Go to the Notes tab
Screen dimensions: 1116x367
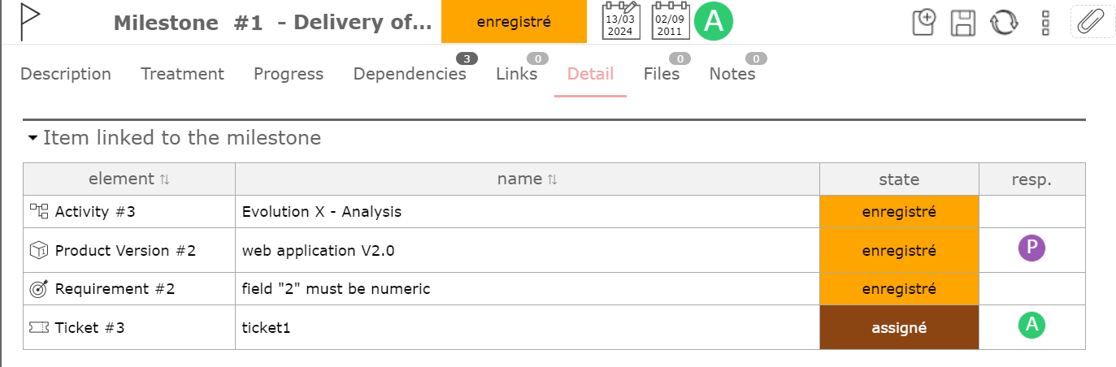pyautogui.click(x=732, y=74)
